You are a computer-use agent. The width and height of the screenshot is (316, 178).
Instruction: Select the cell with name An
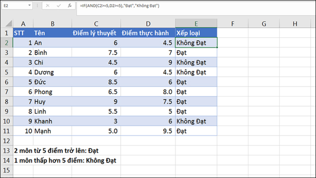point(52,43)
